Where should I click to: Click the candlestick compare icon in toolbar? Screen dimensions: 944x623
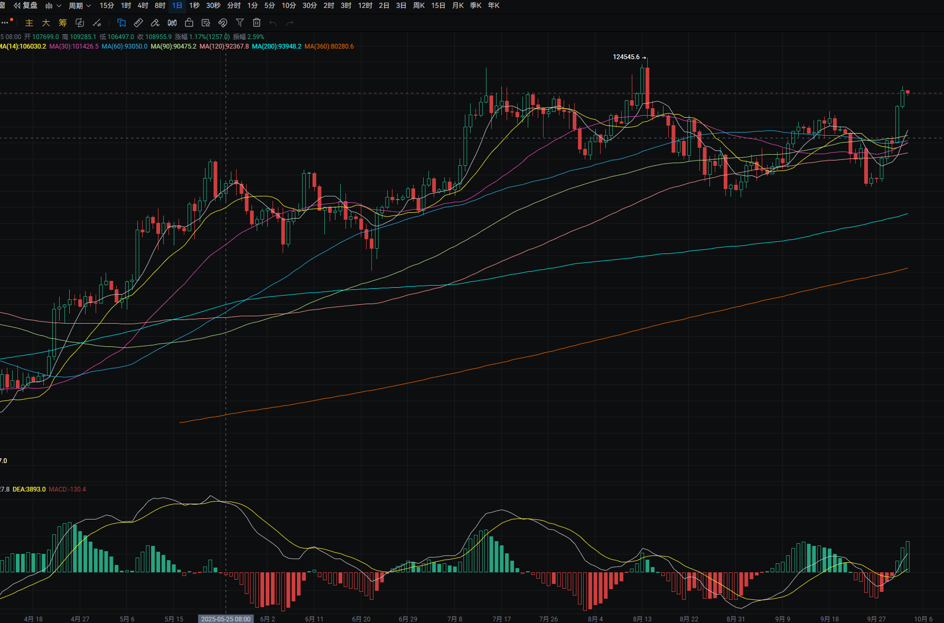point(172,23)
